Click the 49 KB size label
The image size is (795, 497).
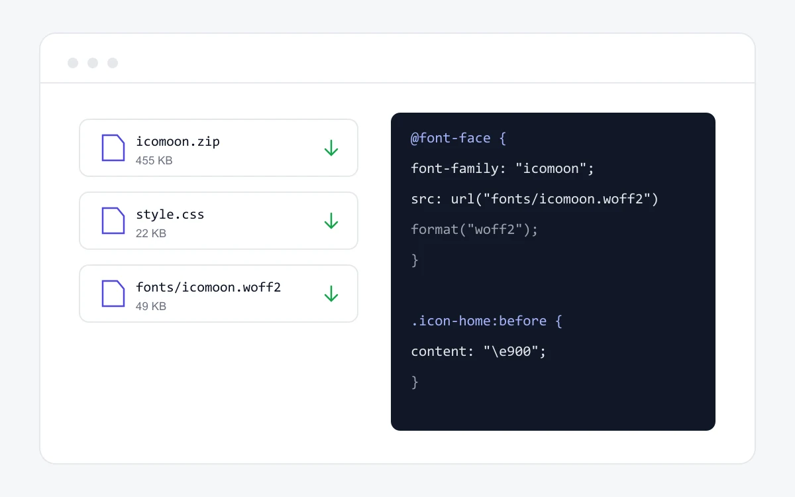pos(151,306)
